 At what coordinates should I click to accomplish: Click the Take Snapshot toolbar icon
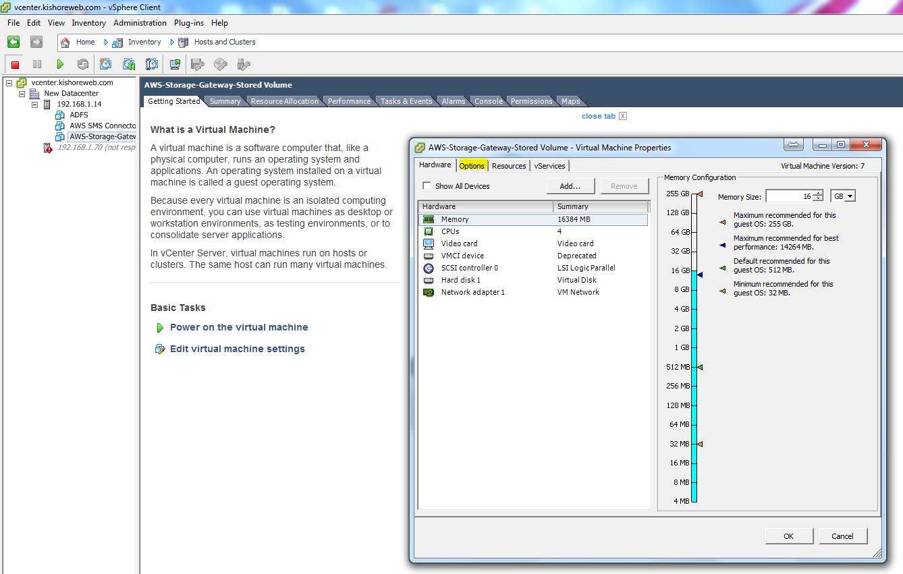point(105,64)
